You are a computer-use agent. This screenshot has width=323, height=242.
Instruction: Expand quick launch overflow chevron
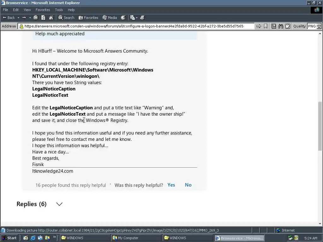click(x=54, y=237)
